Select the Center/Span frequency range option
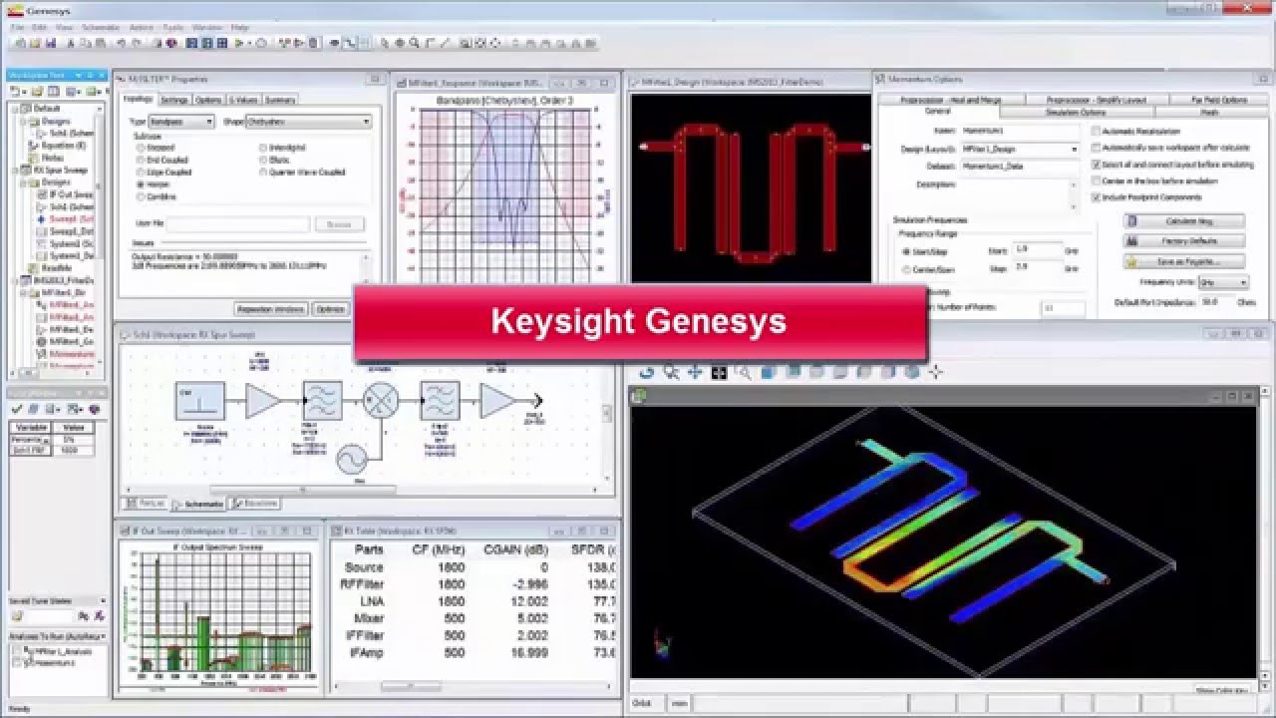This screenshot has height=718, width=1276. tap(906, 269)
